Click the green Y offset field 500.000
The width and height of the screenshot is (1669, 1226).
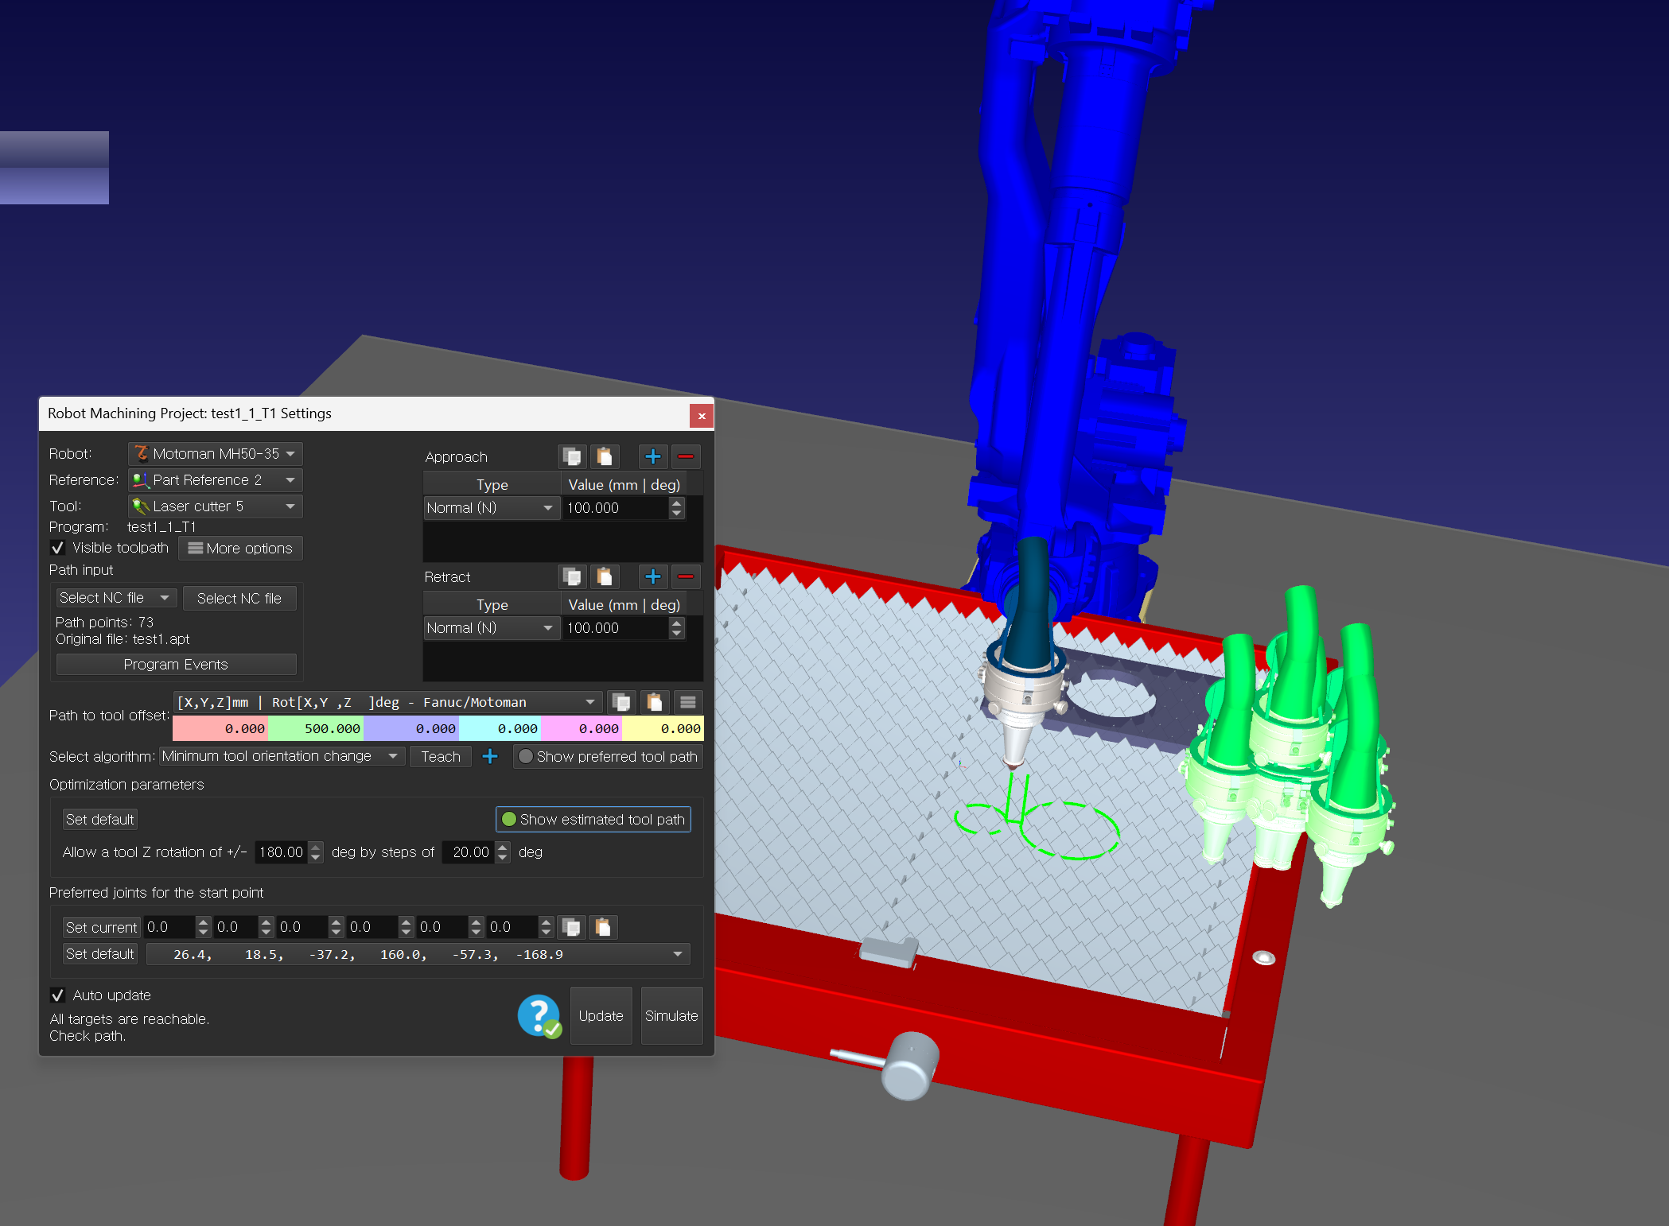(316, 728)
